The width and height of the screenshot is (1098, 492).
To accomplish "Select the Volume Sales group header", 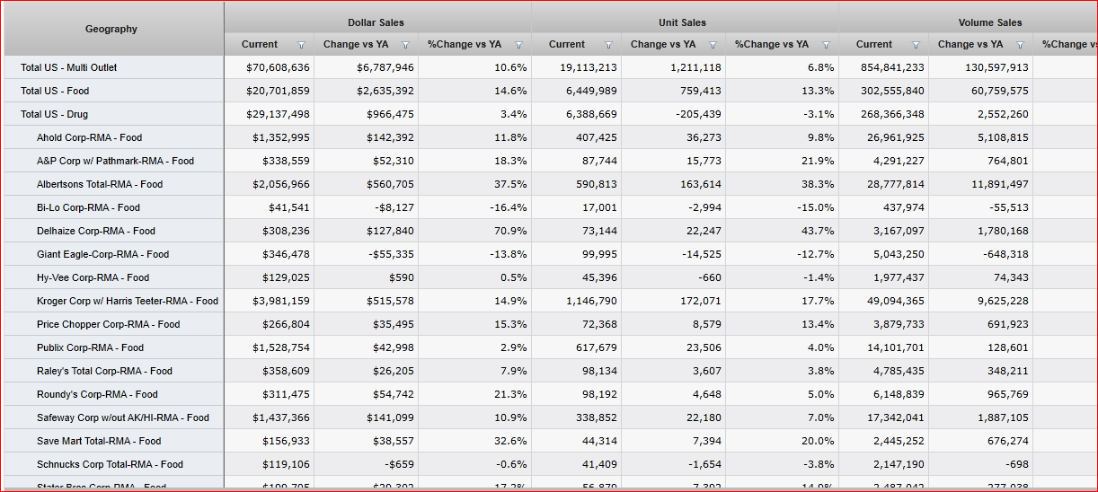I will pyautogui.click(x=992, y=22).
